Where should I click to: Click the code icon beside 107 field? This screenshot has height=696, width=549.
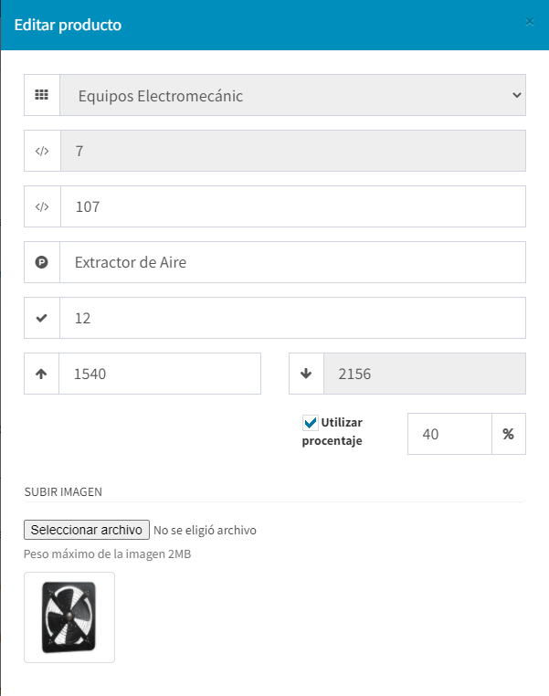pyautogui.click(x=41, y=206)
